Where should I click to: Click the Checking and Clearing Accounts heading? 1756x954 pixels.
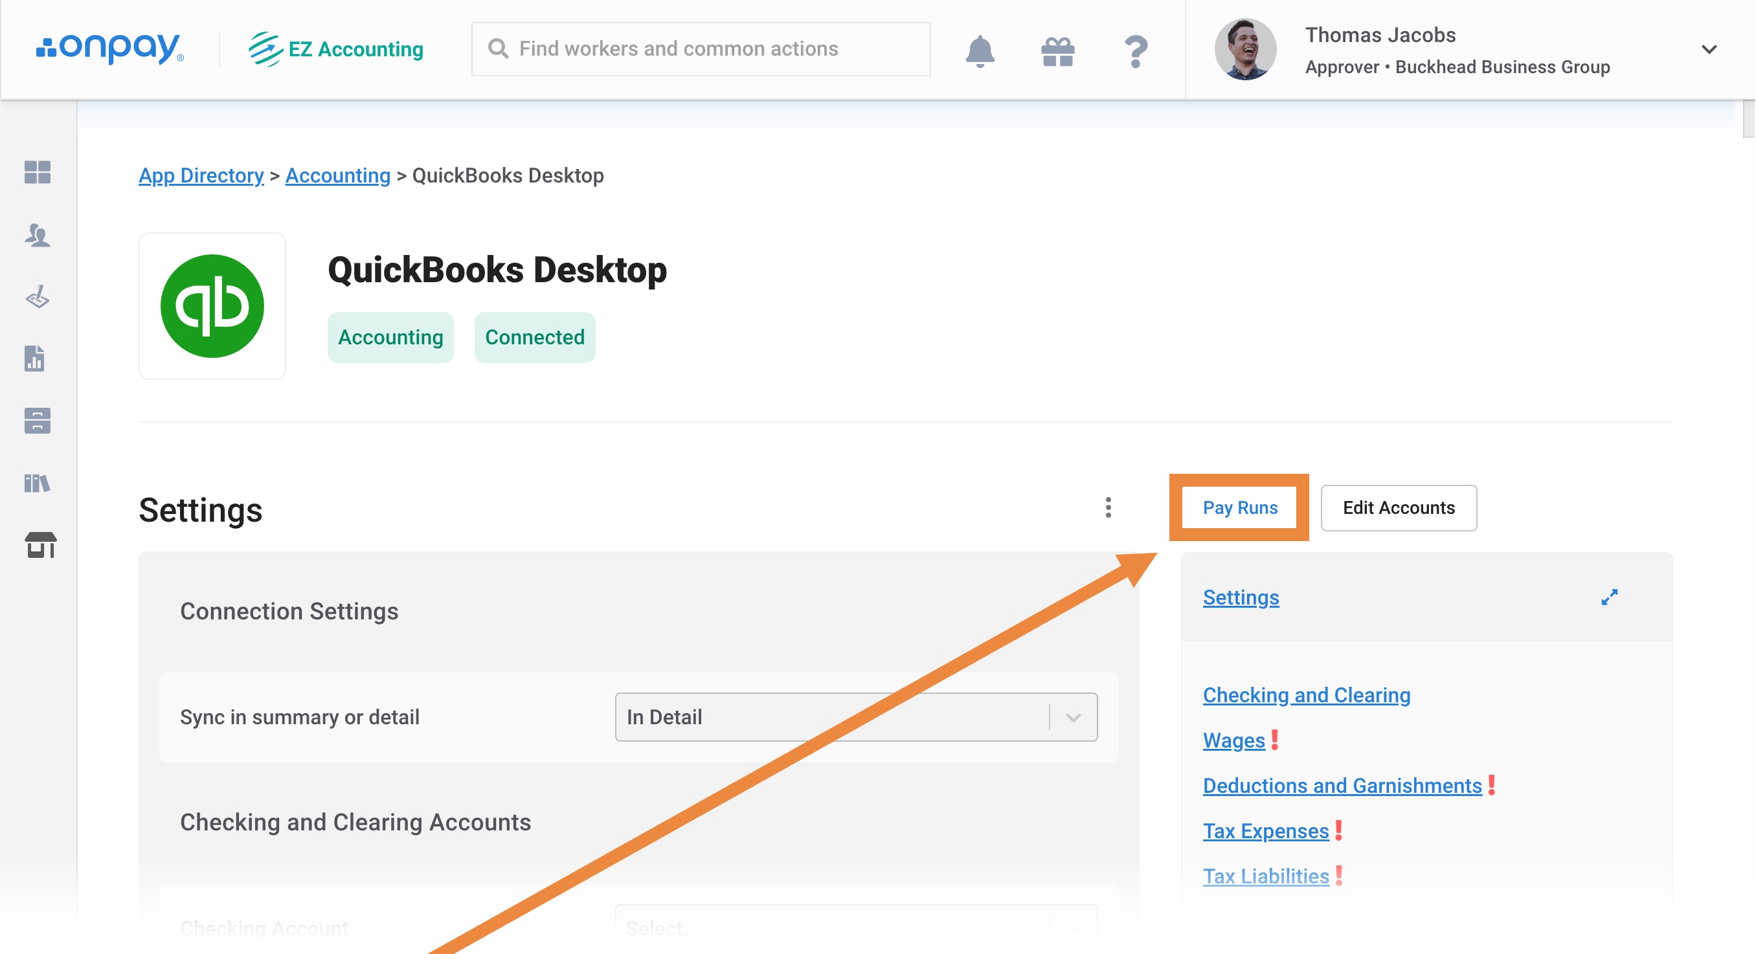click(x=355, y=823)
